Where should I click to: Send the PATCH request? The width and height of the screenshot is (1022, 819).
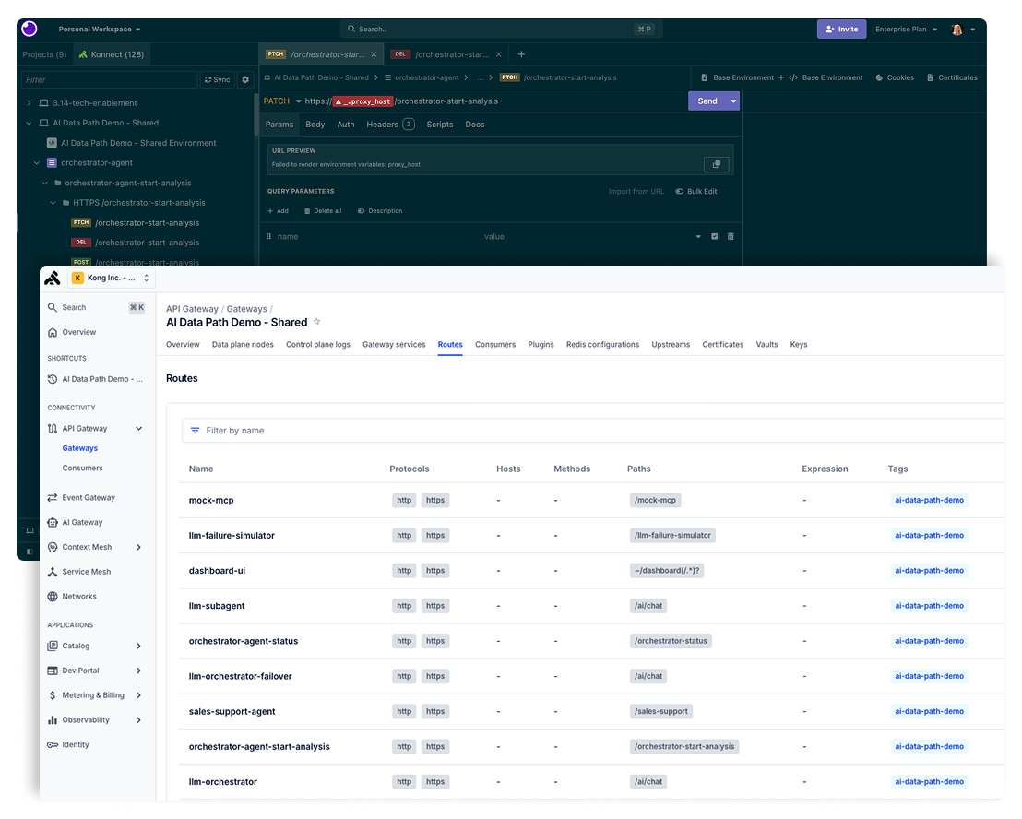click(x=707, y=101)
